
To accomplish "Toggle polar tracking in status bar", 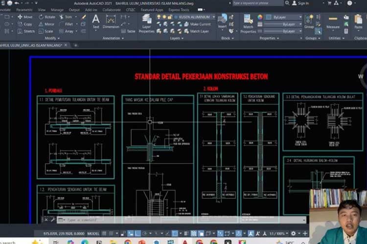I will pyautogui.click(x=145, y=233).
